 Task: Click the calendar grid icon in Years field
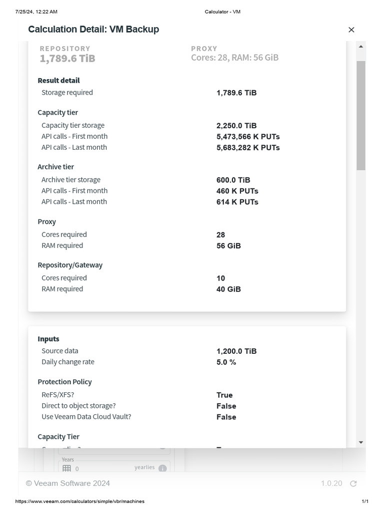tap(67, 469)
